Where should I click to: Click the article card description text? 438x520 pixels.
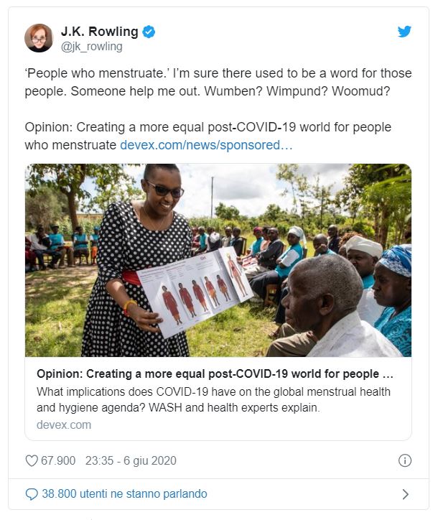pos(213,399)
